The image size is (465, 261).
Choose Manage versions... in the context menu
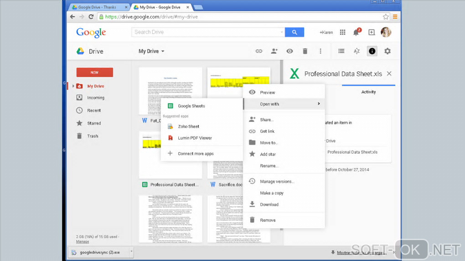(x=284, y=181)
